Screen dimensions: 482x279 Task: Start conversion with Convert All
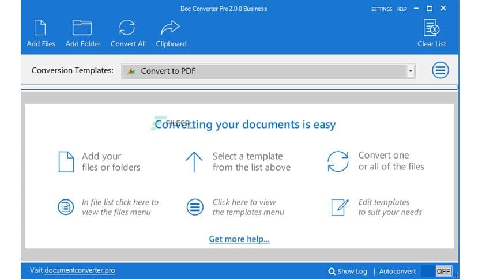[127, 28]
